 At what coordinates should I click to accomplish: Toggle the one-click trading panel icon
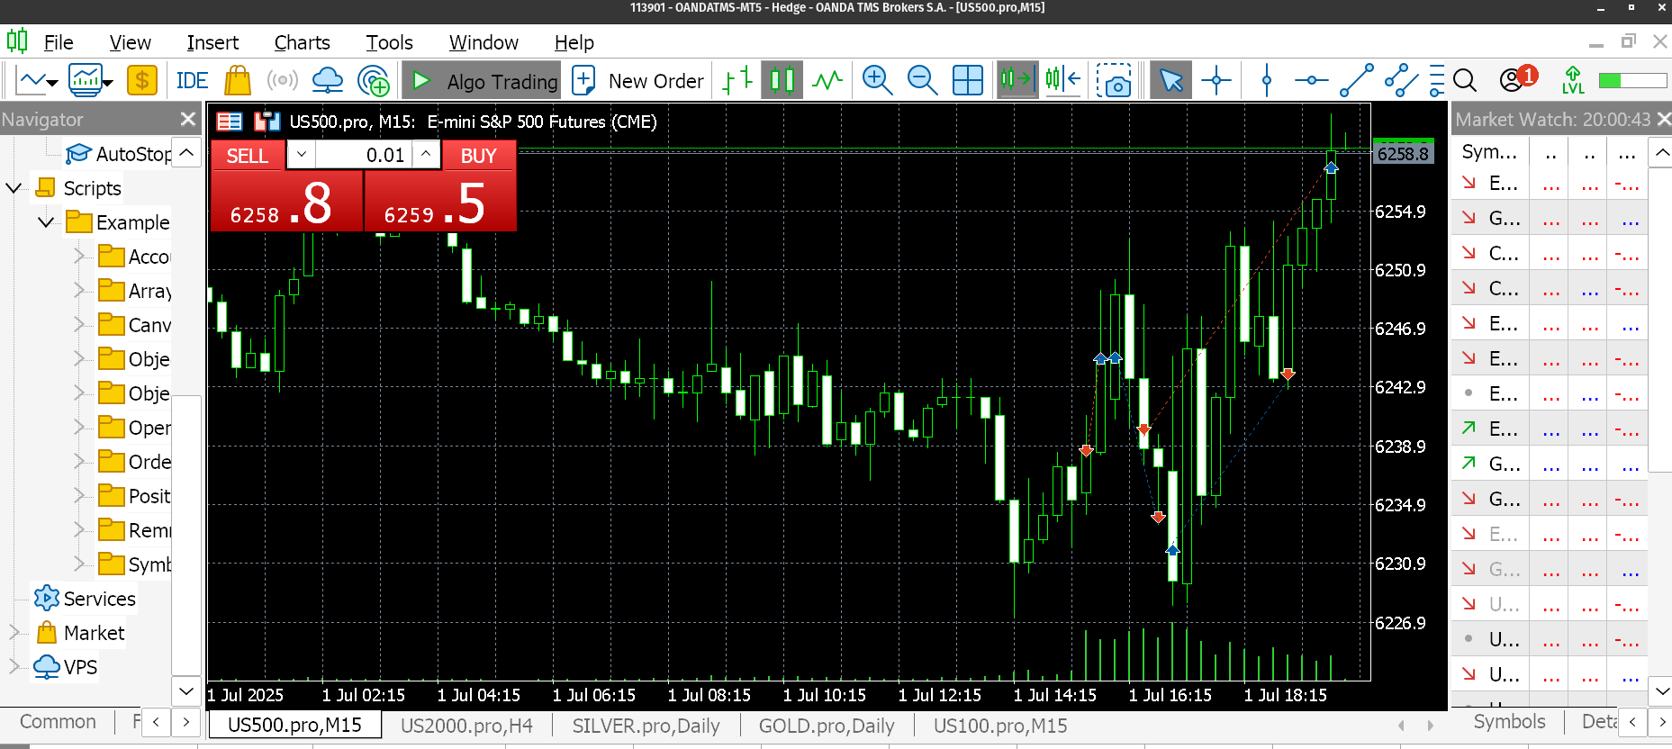pyautogui.click(x=230, y=122)
